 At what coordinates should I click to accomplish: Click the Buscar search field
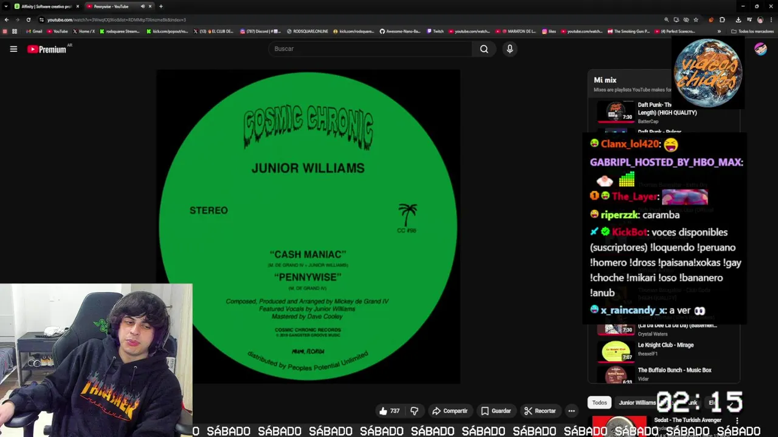370,49
